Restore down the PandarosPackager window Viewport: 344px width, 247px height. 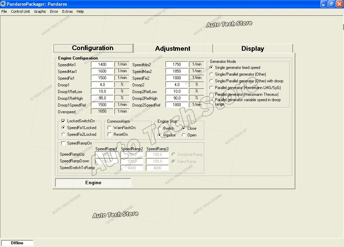[332, 4]
